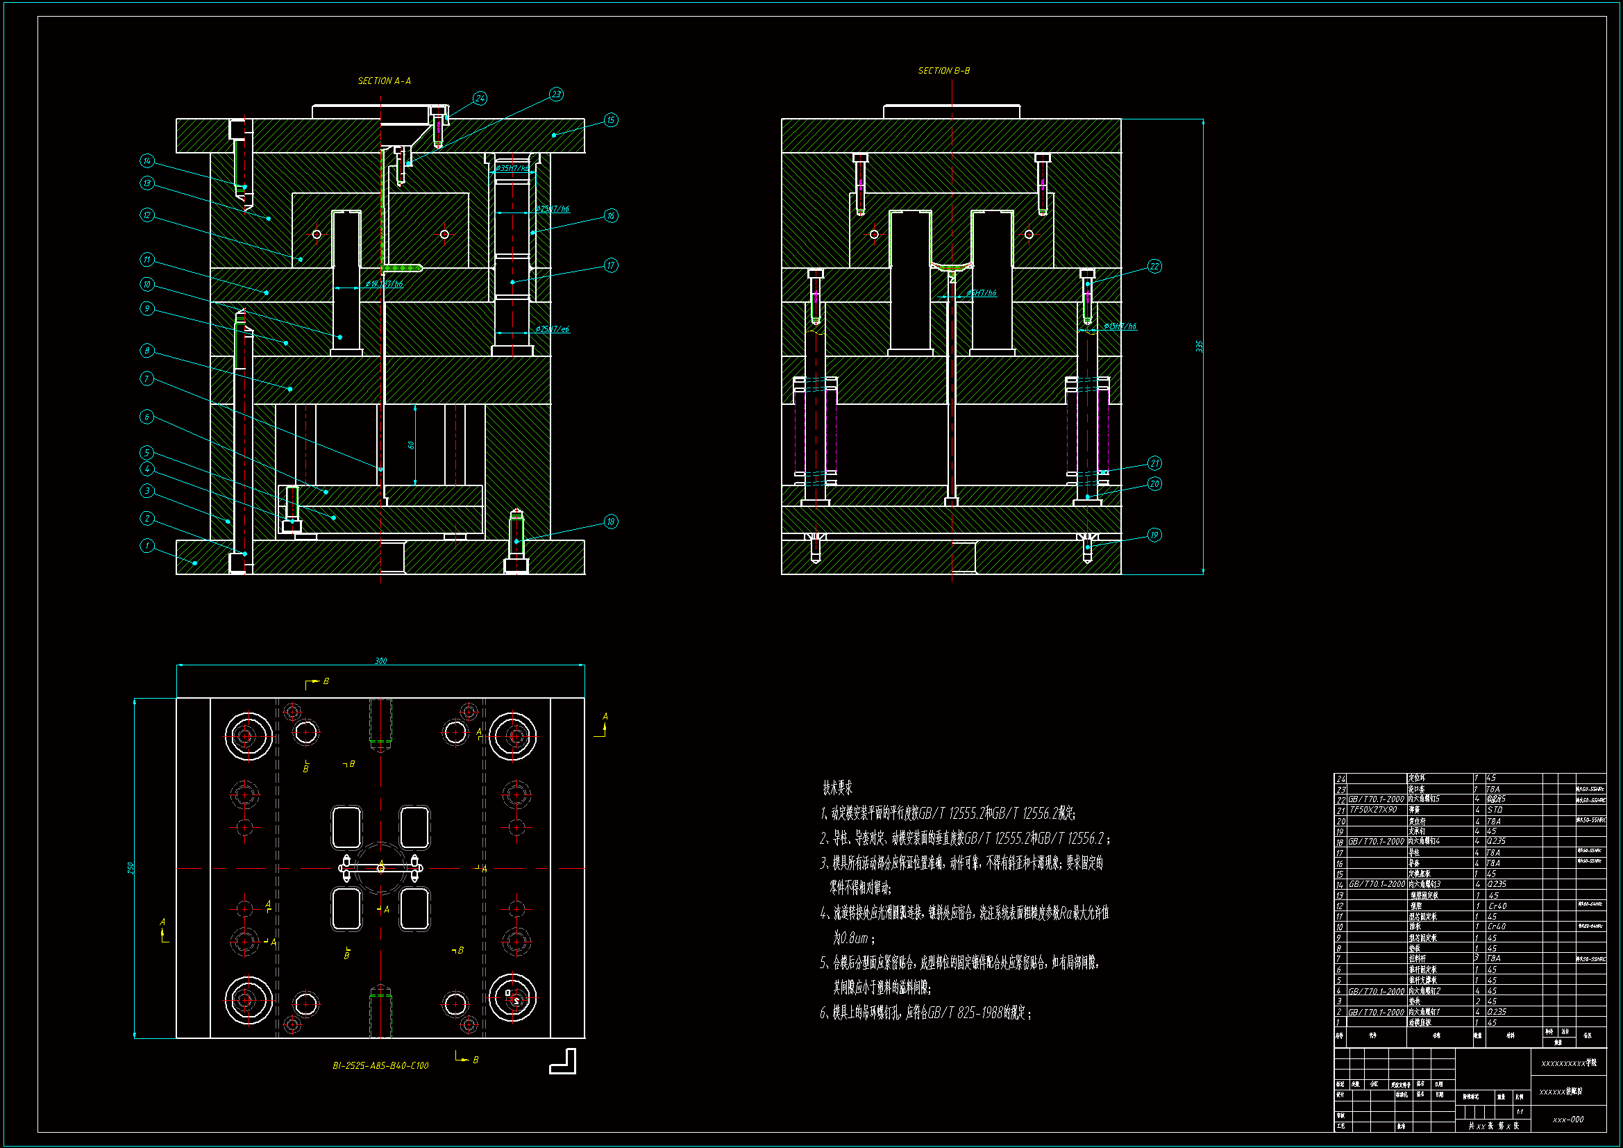1623x1148 pixels.
Task: Click the BI-2525-A85-B40-C100 mold base label
Action: pos(380,1065)
